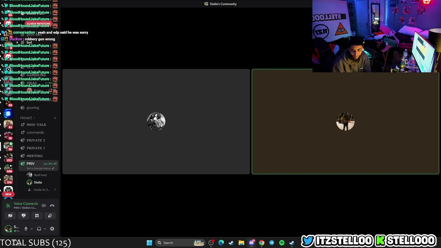Open server icon with 548 badge
Viewport: 441px width, 248px height.
click(8, 168)
